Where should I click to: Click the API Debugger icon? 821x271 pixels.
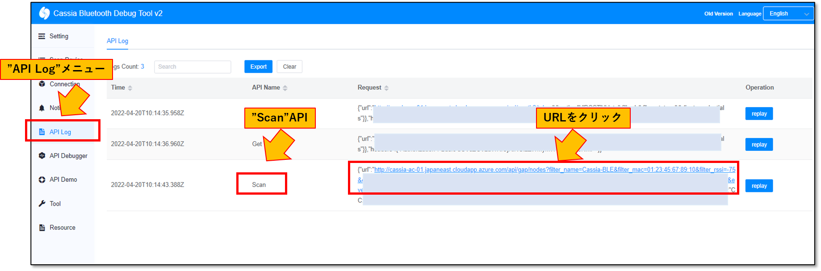(x=42, y=156)
